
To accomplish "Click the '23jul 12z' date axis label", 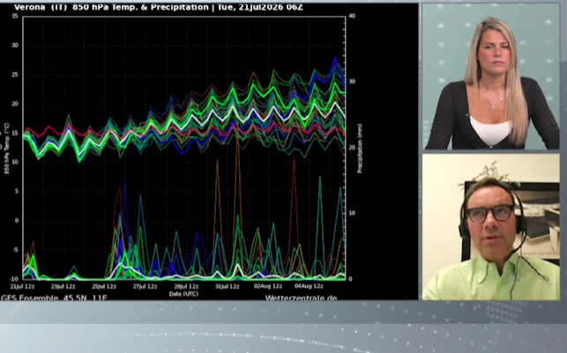I will [x=63, y=287].
